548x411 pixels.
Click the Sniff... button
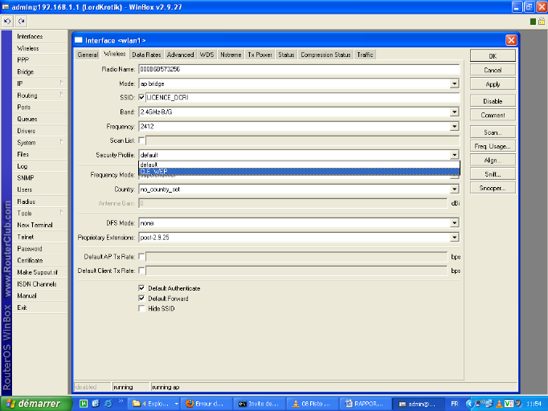(493, 174)
